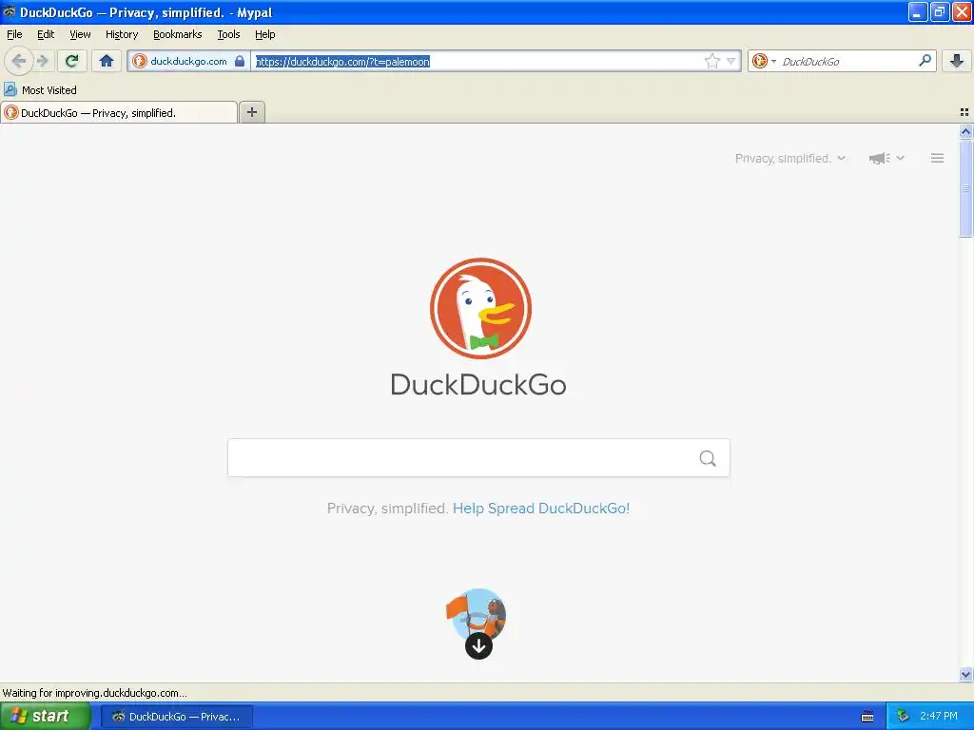Click the black down-arrow scroll button
The height and width of the screenshot is (730, 974).
point(478,646)
